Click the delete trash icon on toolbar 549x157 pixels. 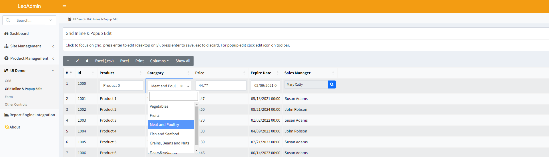(87, 61)
